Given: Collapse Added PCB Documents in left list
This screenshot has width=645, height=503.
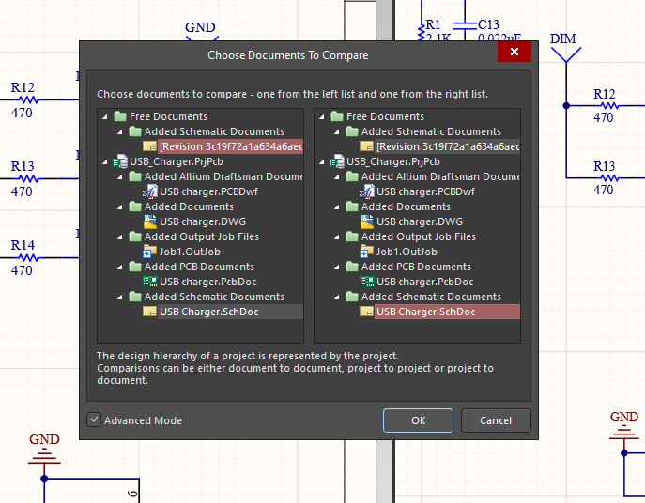Looking at the screenshot, I should coord(119,267).
